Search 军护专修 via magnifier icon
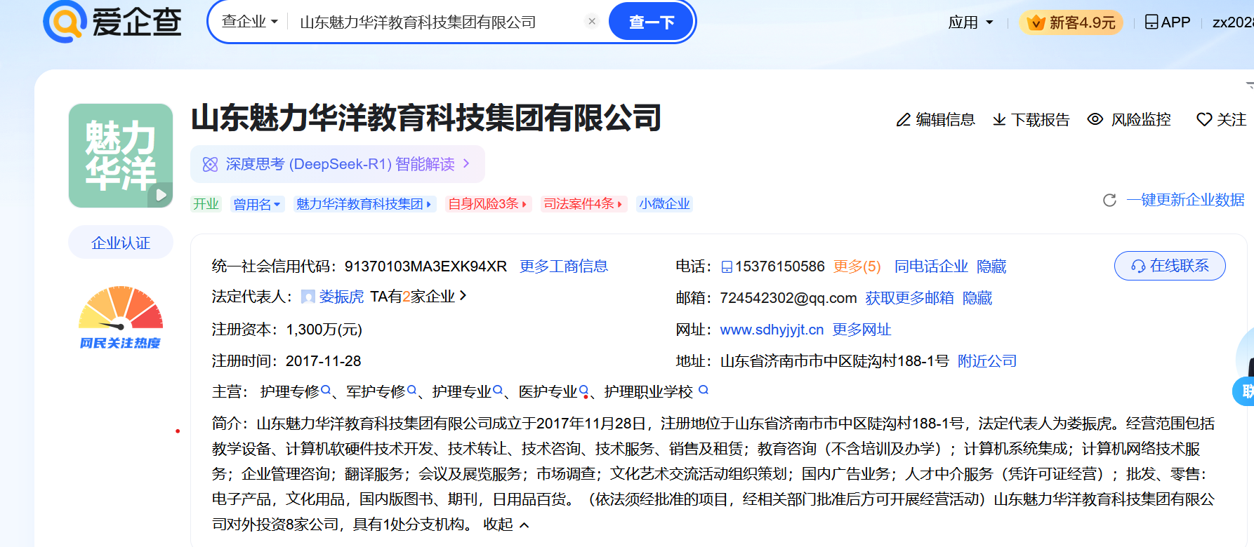This screenshot has height=547, width=1254. 412,390
